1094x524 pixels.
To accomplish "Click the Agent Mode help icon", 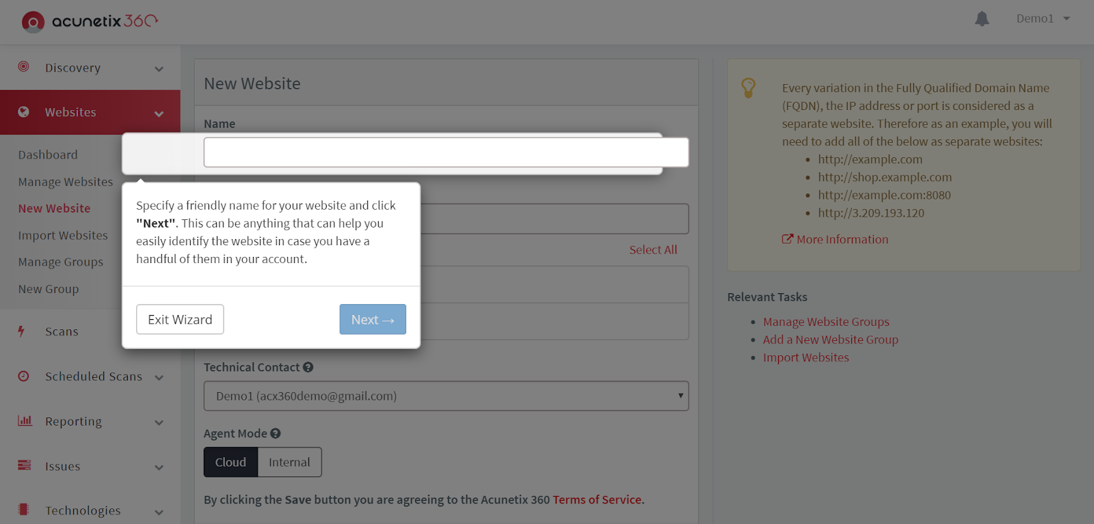I will click(276, 433).
